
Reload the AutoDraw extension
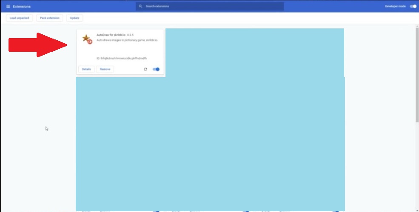click(145, 69)
